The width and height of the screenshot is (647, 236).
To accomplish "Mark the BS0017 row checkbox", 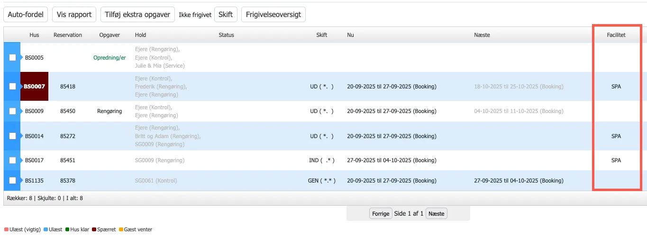I will coord(12,160).
